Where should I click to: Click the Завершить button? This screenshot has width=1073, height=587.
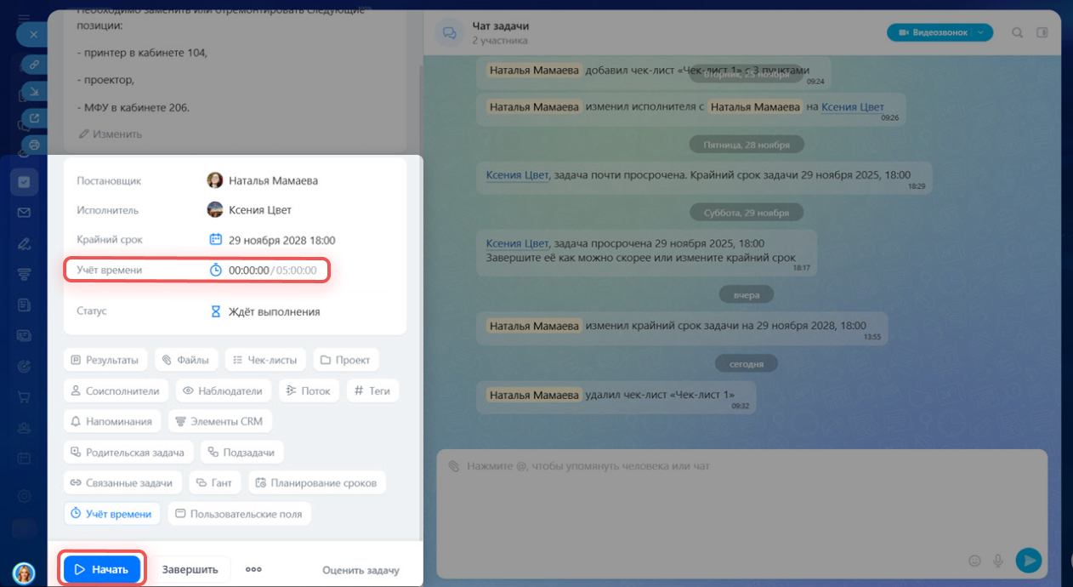click(x=190, y=570)
